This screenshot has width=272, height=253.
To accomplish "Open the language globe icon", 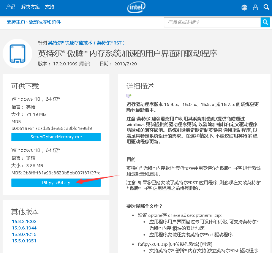I will (244, 8).
